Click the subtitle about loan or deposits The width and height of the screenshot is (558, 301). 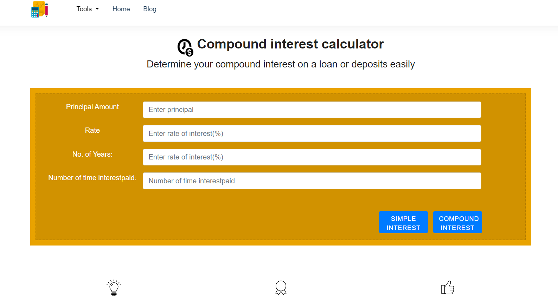coord(281,64)
